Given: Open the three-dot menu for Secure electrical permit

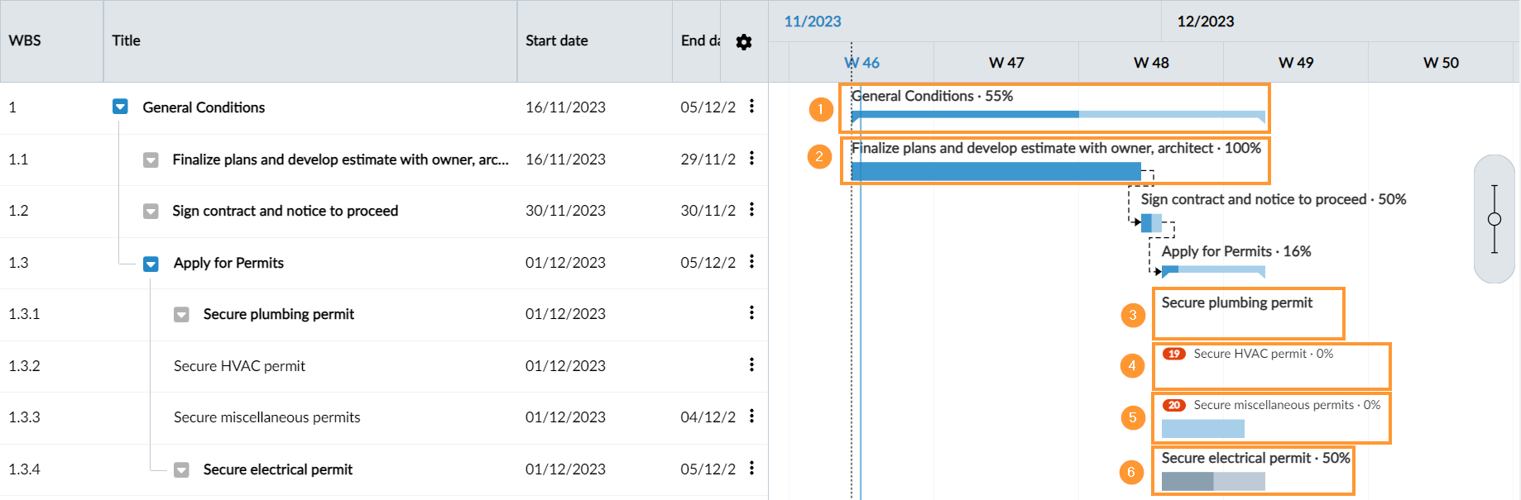Looking at the screenshot, I should point(751,469).
